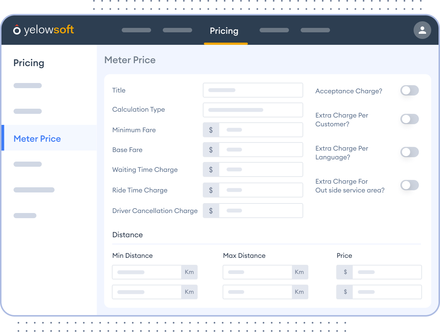Click the Waiting Time Charge amount field
This screenshot has height=332, width=440.
point(261,169)
